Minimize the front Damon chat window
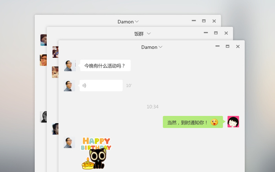This screenshot has height=172, width=275. click(x=218, y=46)
